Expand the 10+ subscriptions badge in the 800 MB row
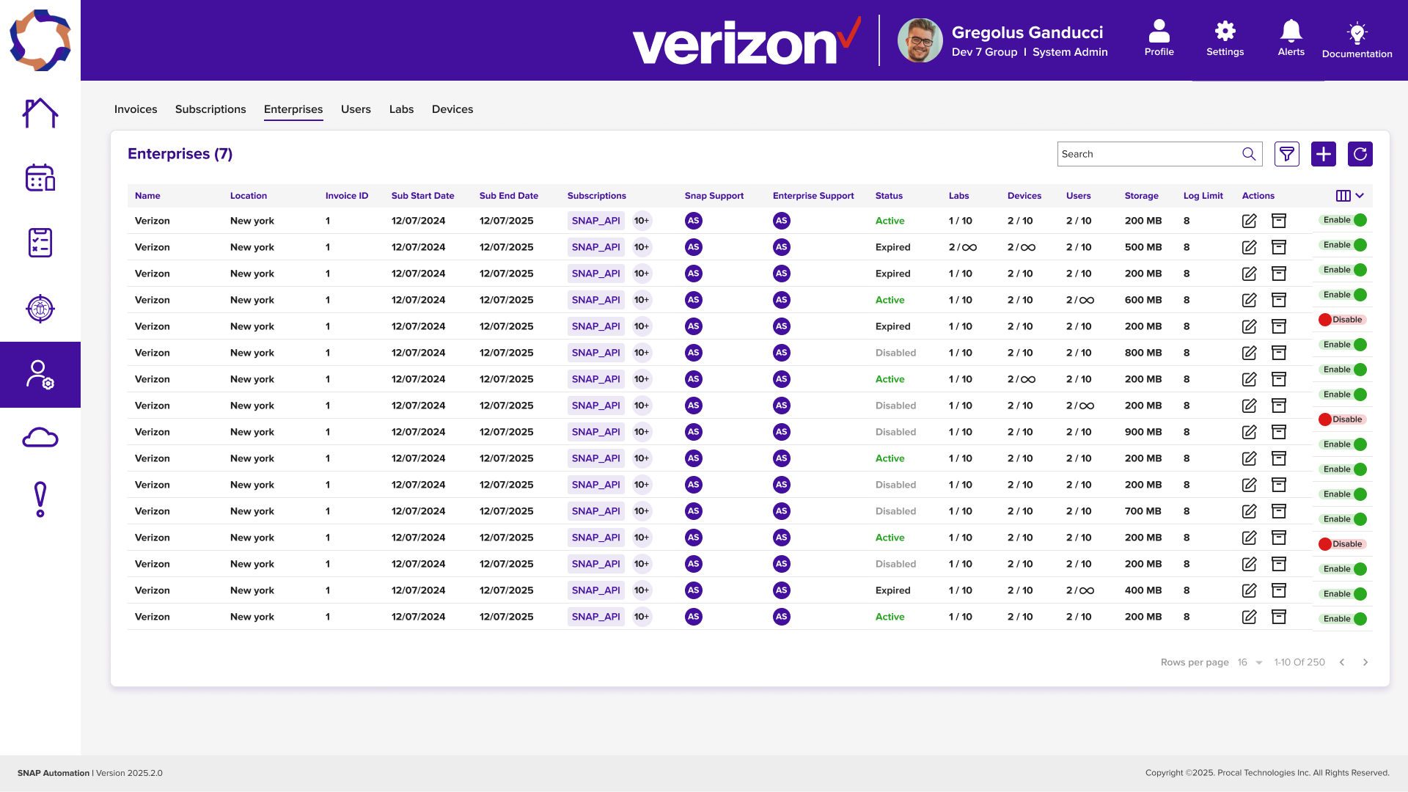 [x=642, y=353]
